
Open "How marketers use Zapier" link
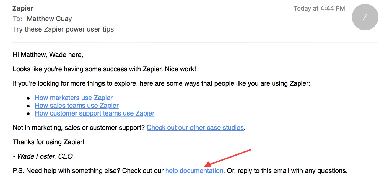(74, 98)
